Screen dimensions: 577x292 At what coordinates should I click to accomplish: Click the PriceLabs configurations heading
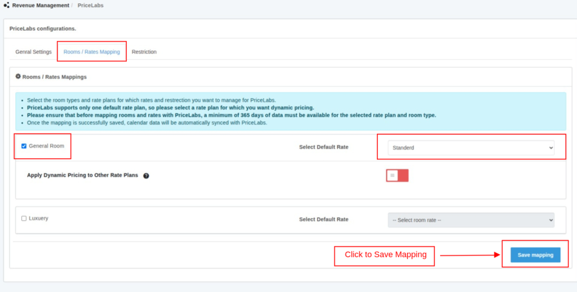click(x=43, y=28)
